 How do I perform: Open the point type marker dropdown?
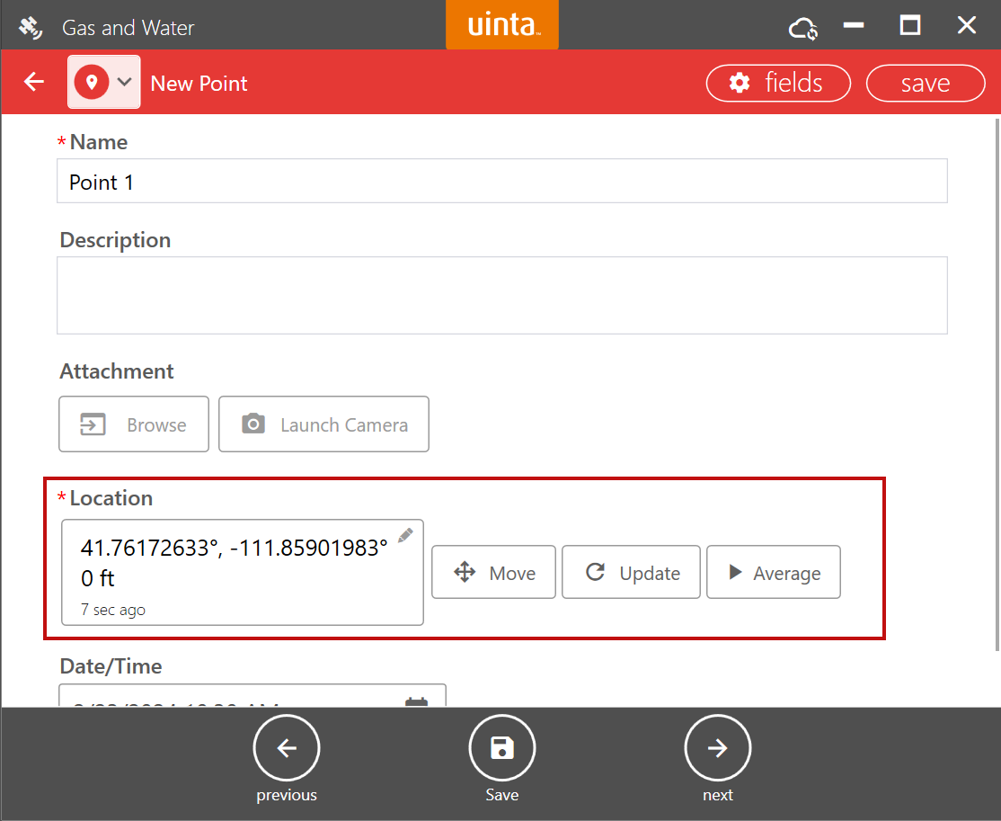104,83
